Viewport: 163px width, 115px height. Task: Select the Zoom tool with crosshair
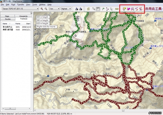[94, 9]
